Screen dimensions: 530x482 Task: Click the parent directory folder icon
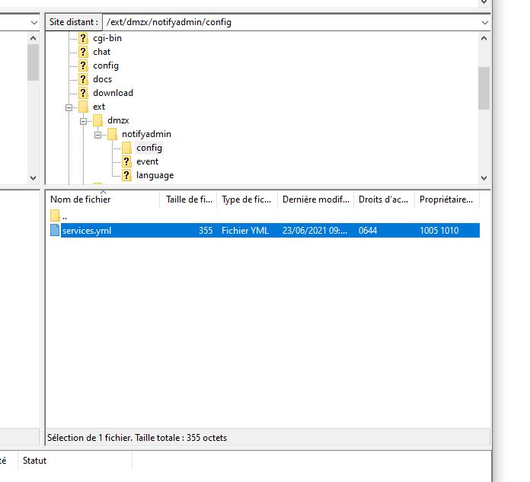point(55,216)
